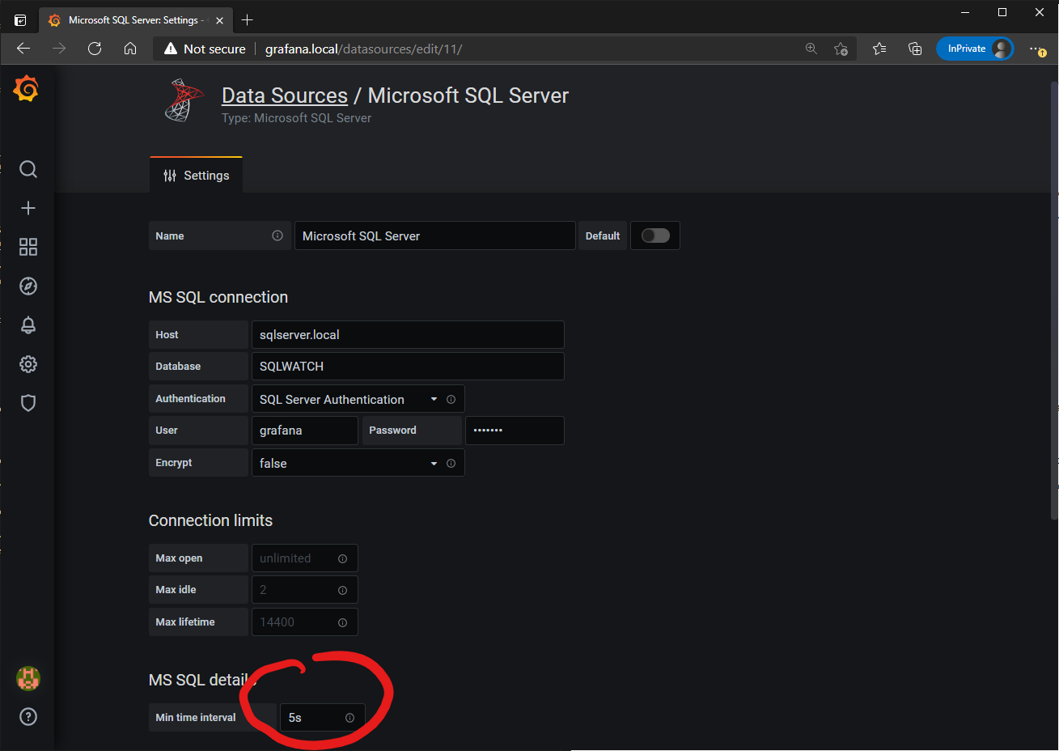This screenshot has height=751, width=1059.
Task: Open Search dashboards magnifier in sidebar
Action: click(x=28, y=169)
